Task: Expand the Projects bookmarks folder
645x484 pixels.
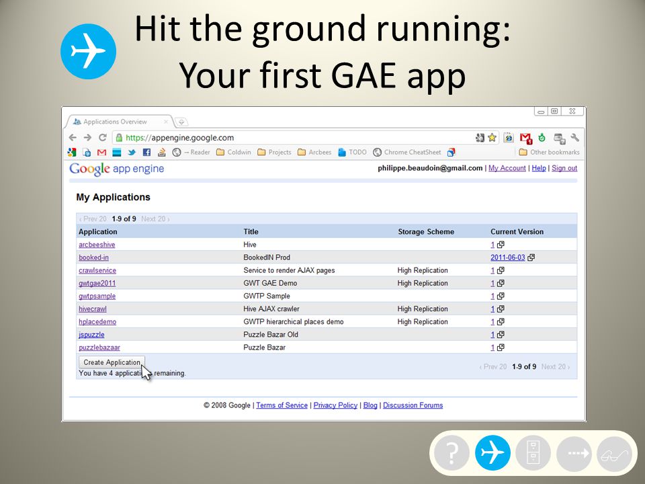Action: [274, 153]
